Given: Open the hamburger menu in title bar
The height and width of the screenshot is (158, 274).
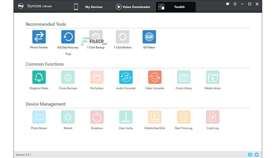Looking at the screenshot, I should tap(235, 4).
